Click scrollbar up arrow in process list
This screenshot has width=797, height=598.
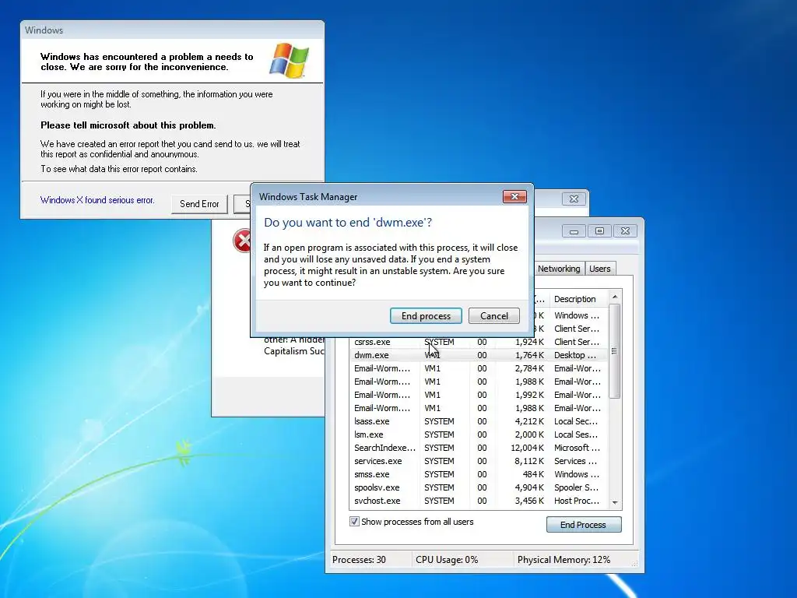pyautogui.click(x=615, y=297)
